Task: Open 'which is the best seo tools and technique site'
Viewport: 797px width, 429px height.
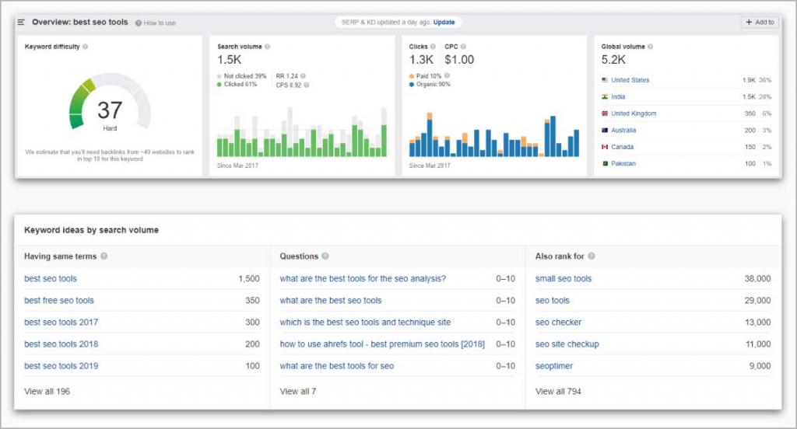Action: pyautogui.click(x=365, y=323)
